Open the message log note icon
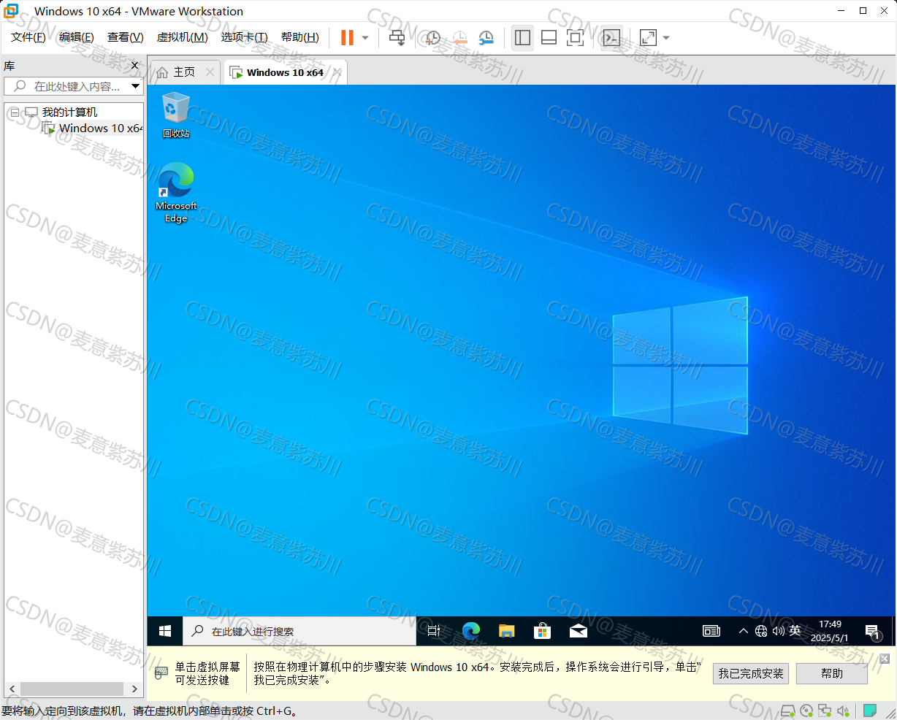Image resolution: width=897 pixels, height=720 pixels. [x=870, y=711]
